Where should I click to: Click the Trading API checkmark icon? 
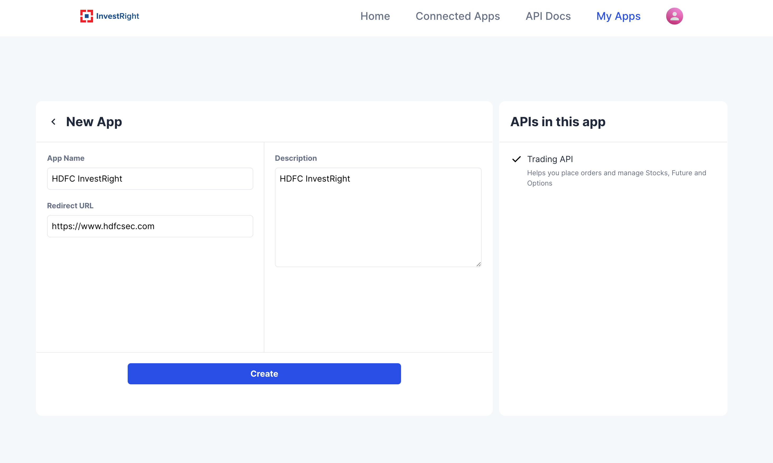tap(516, 159)
